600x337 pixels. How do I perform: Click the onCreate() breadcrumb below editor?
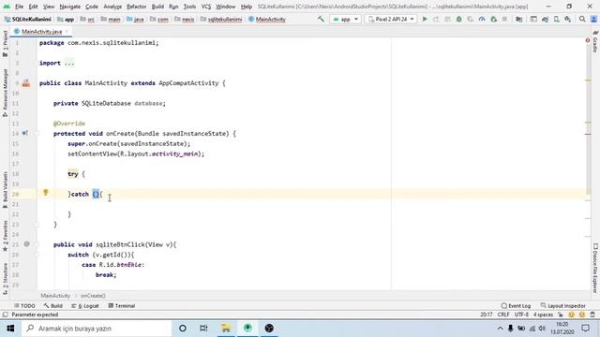click(93, 296)
